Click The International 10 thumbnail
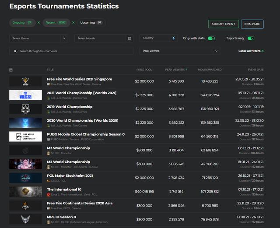The width and height of the screenshot is (280, 228). click(25, 192)
